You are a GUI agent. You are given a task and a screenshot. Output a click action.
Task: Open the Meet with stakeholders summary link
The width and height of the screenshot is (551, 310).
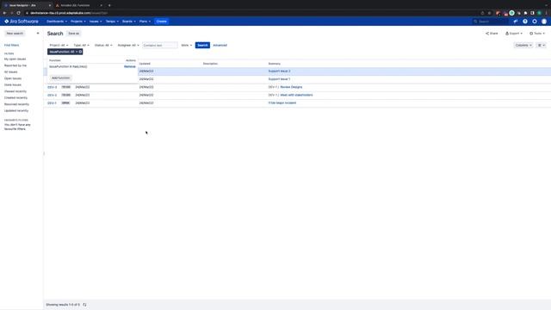[x=296, y=95]
